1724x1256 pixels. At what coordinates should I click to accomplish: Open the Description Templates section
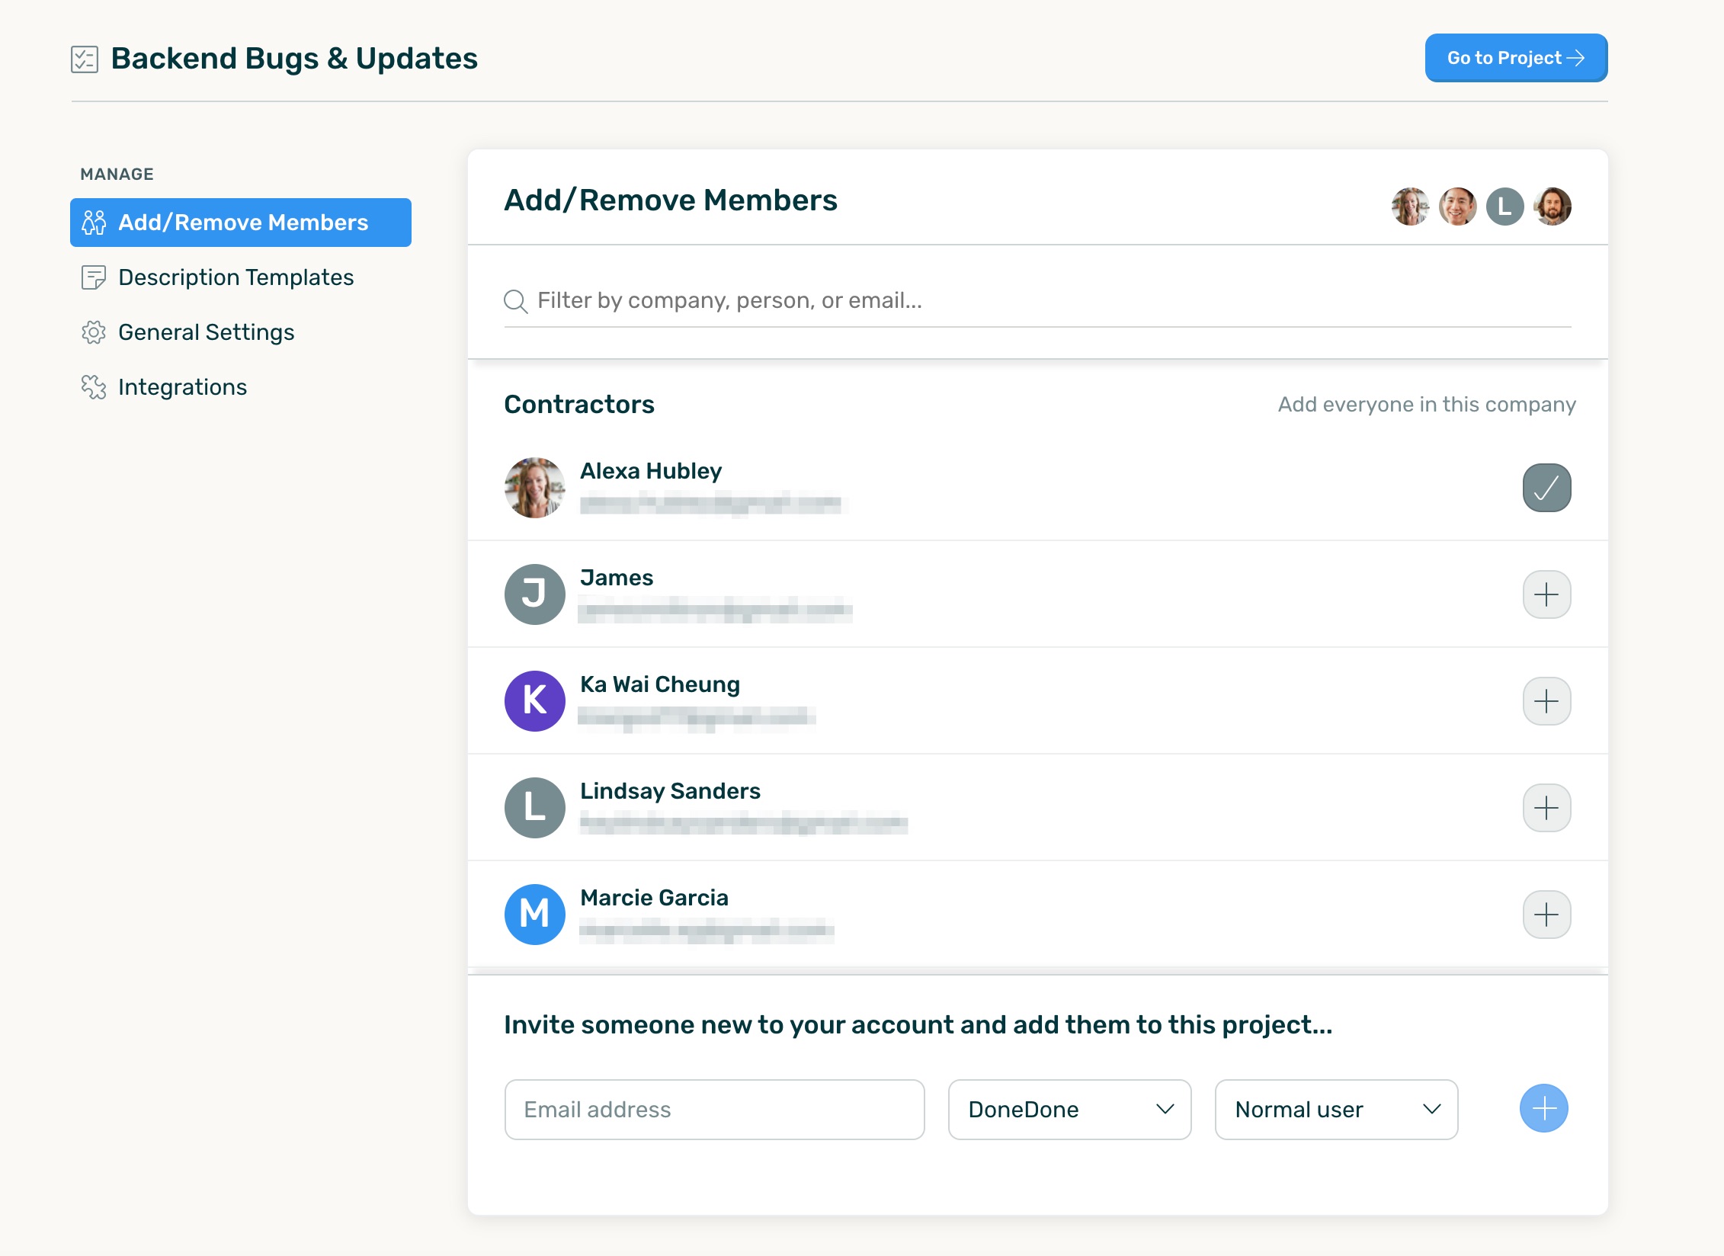coord(236,277)
